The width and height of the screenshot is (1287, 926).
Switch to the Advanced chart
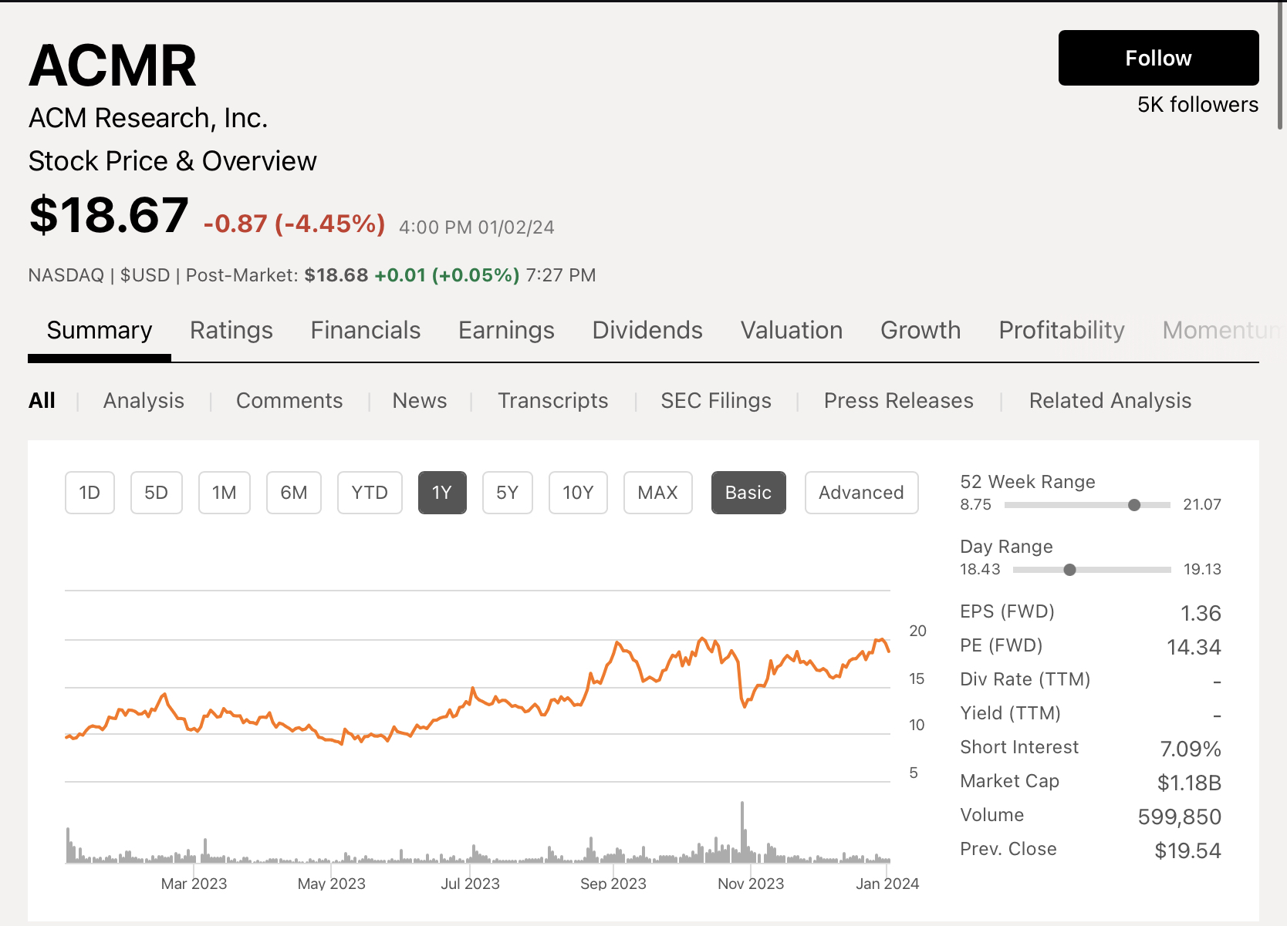861,493
